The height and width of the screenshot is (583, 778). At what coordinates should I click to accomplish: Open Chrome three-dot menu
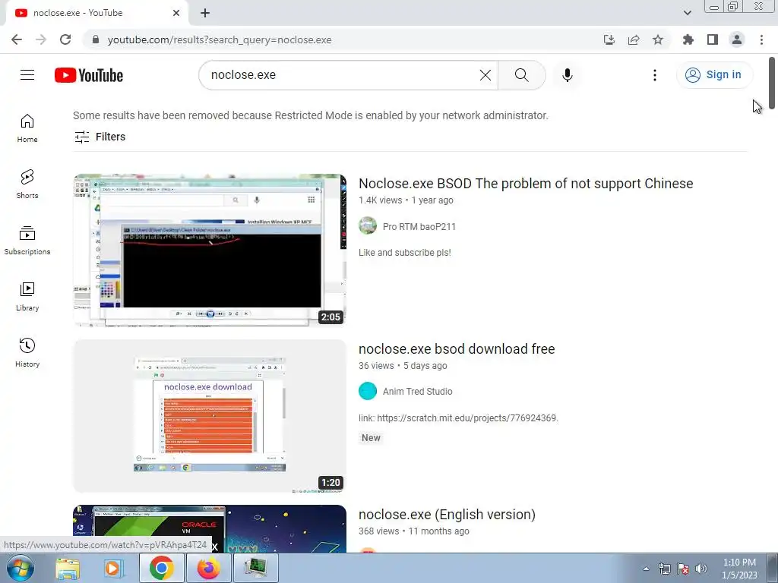pos(761,39)
